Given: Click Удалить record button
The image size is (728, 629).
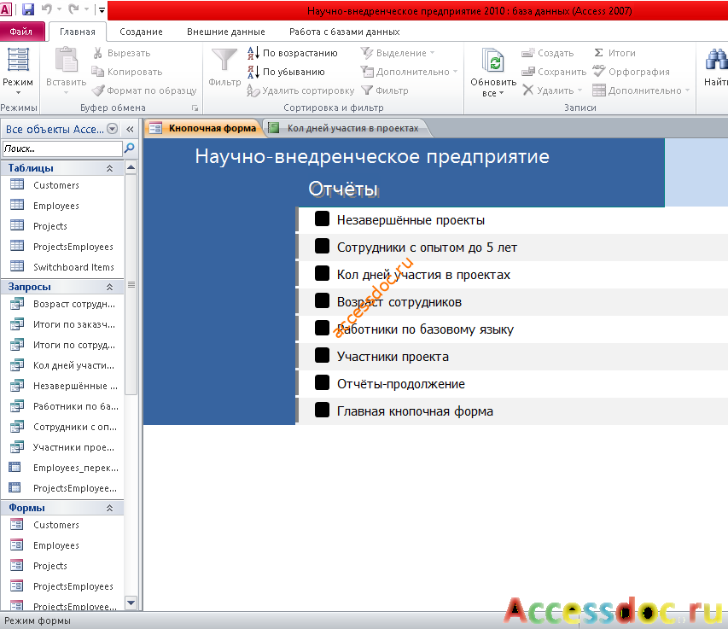Looking at the screenshot, I should point(552,90).
